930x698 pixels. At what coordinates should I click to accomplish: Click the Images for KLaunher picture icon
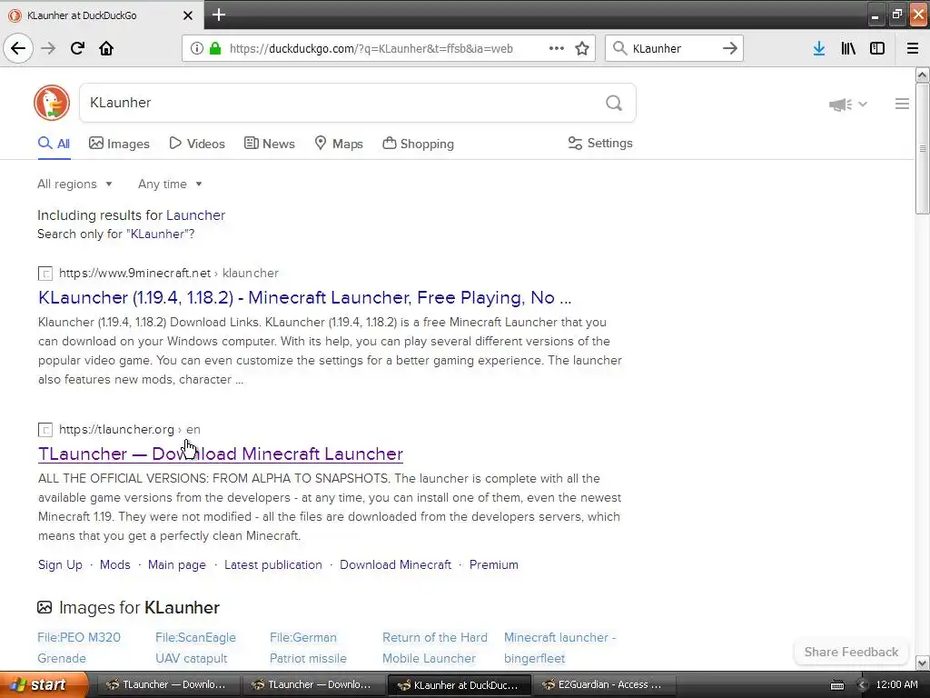coord(45,607)
